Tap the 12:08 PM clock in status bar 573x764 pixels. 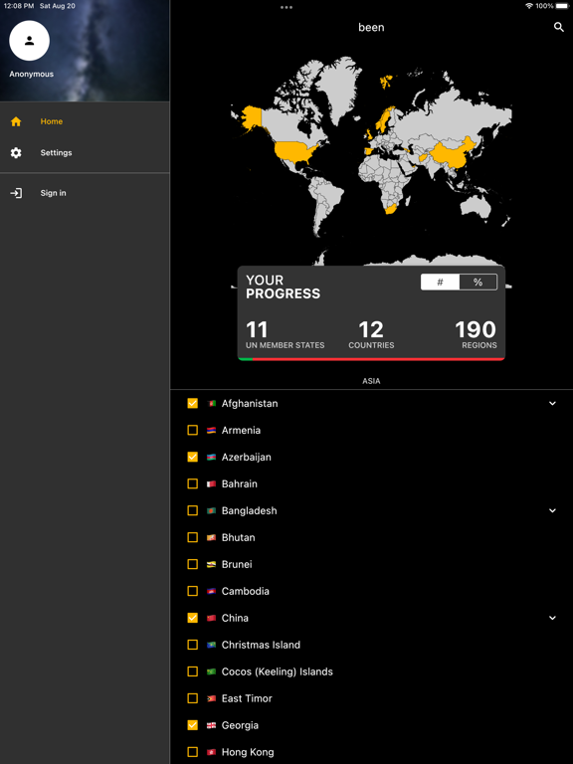(x=19, y=6)
